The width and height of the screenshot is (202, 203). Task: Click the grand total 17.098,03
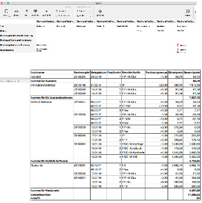(194, 195)
